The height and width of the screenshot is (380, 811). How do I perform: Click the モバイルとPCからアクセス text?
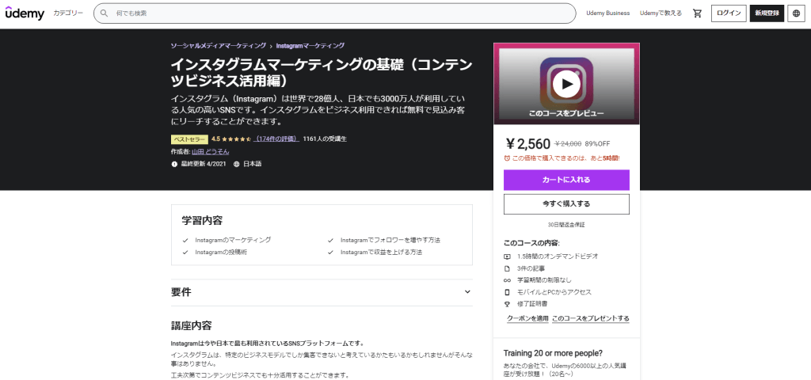click(554, 292)
